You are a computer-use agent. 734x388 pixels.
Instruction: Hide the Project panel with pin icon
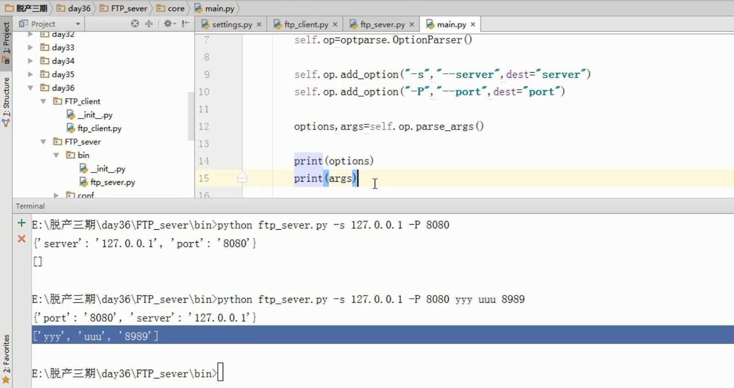click(185, 24)
